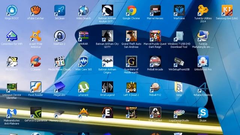Select the 4shared Desktop shortcut
The height and width of the screenshot is (135, 240).
click(203, 87)
